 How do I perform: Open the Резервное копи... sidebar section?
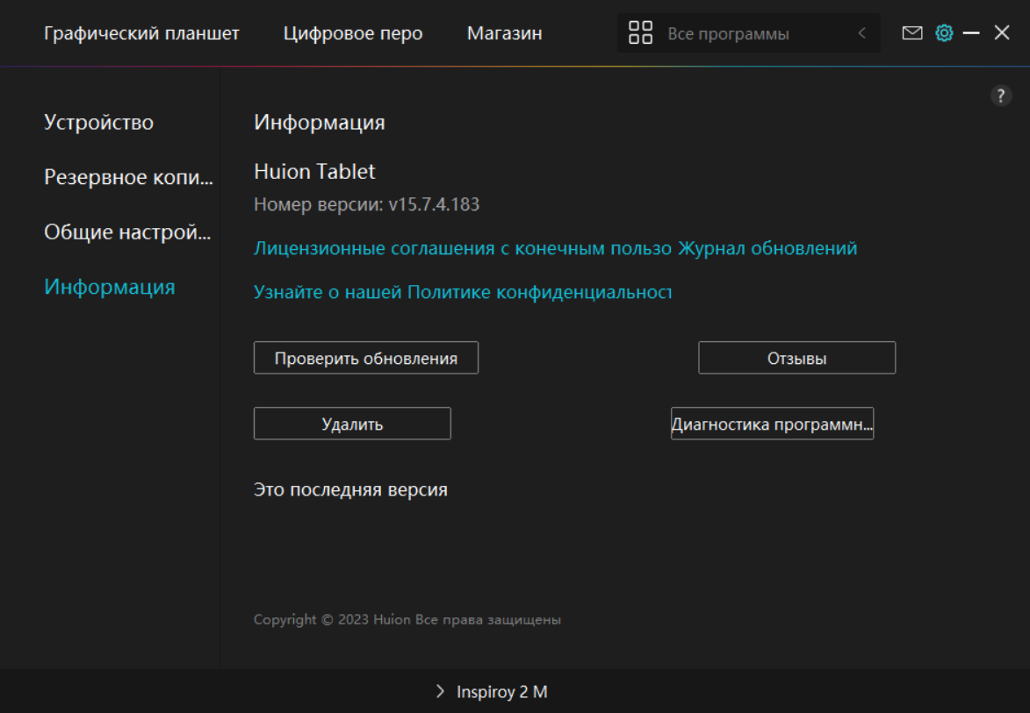pos(128,177)
